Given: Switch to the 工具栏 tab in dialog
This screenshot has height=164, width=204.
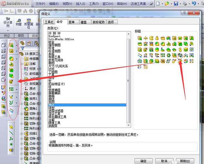Looking at the screenshot, I should point(49,22).
